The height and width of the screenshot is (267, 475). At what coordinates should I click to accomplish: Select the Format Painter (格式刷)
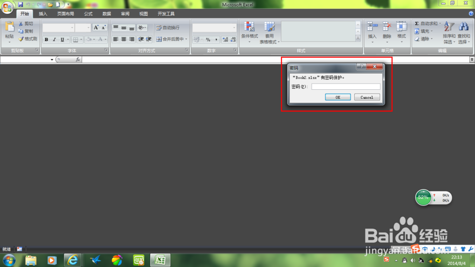(x=28, y=39)
